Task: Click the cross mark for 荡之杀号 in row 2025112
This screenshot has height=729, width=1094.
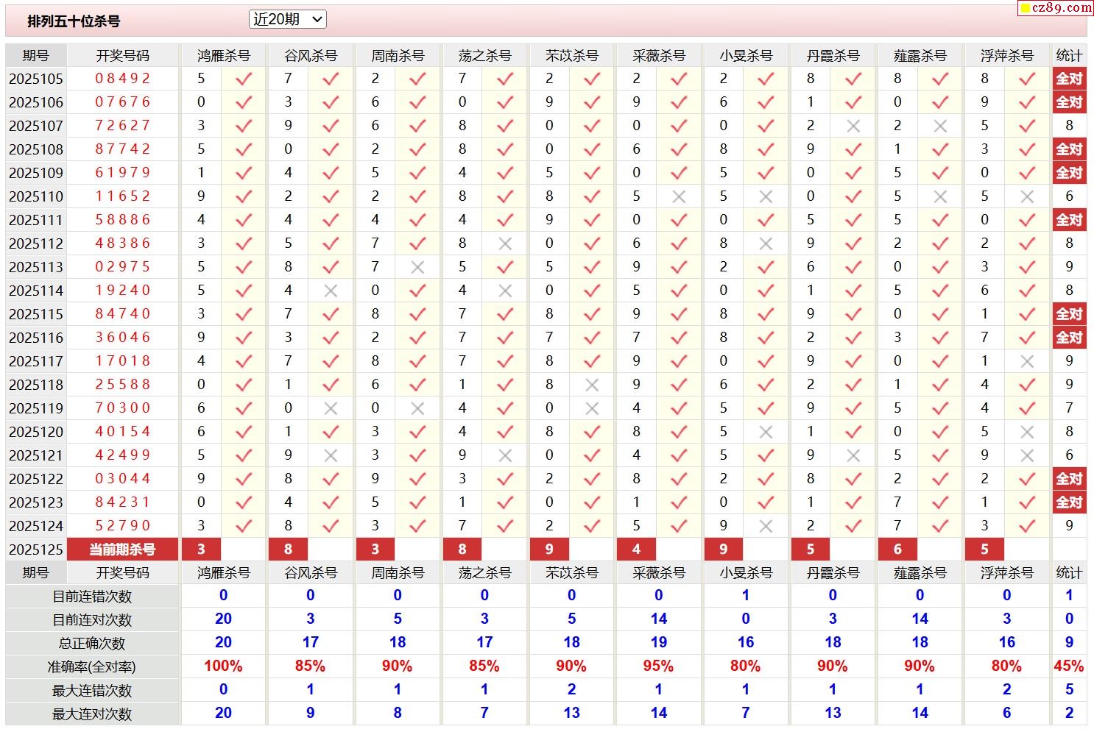Action: (x=505, y=243)
